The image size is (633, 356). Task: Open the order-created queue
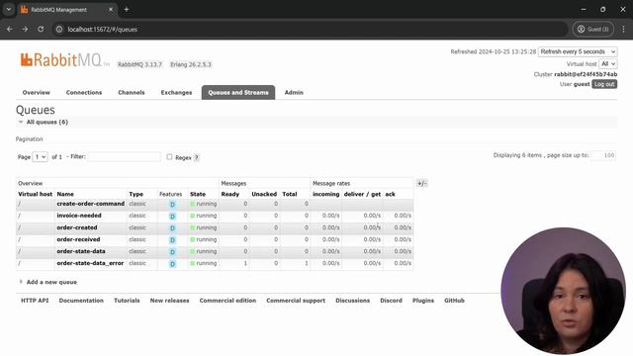[77, 227]
